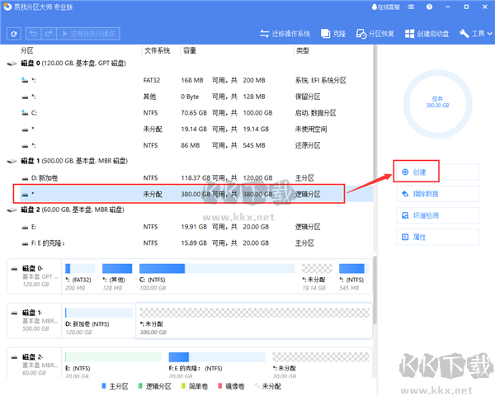Select the 保留分区 128 MB row

tap(196, 97)
